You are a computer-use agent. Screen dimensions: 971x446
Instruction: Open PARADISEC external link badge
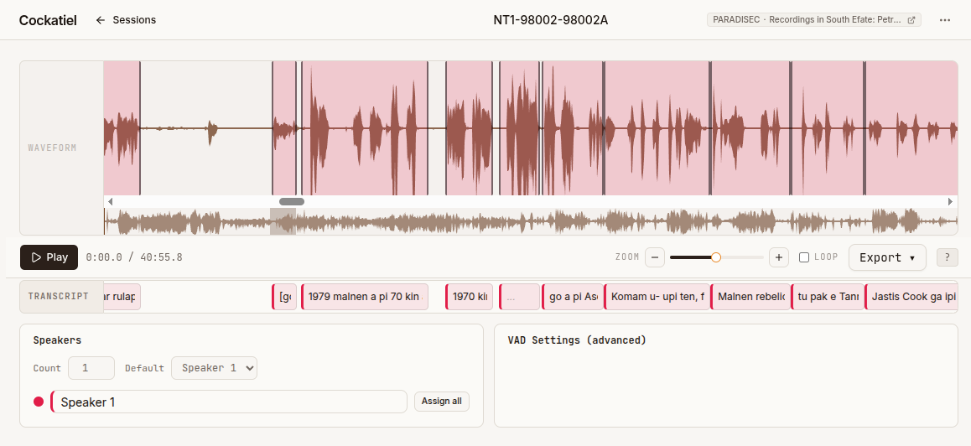(813, 20)
